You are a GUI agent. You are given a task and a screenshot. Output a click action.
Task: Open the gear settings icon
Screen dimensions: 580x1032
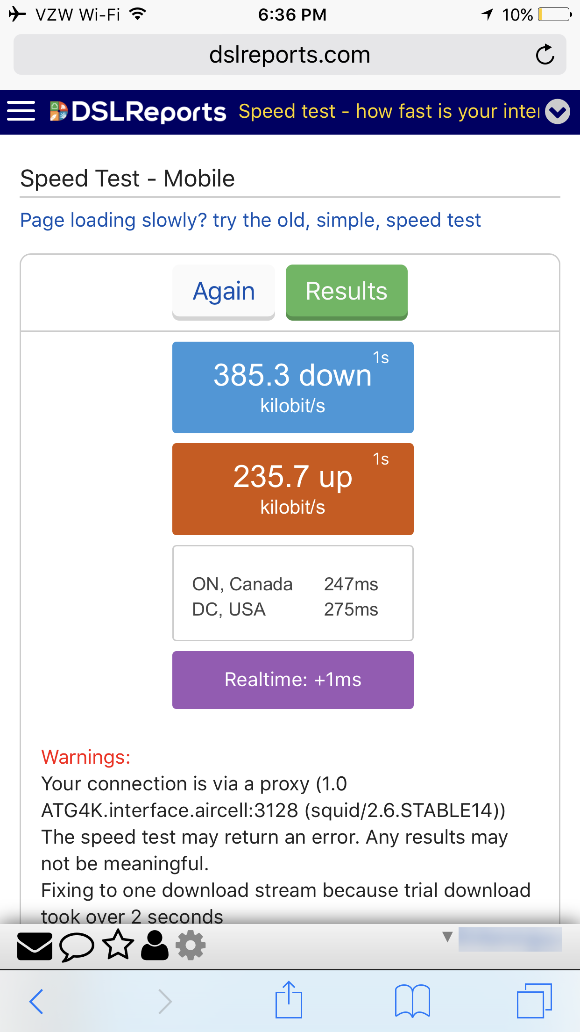(190, 946)
